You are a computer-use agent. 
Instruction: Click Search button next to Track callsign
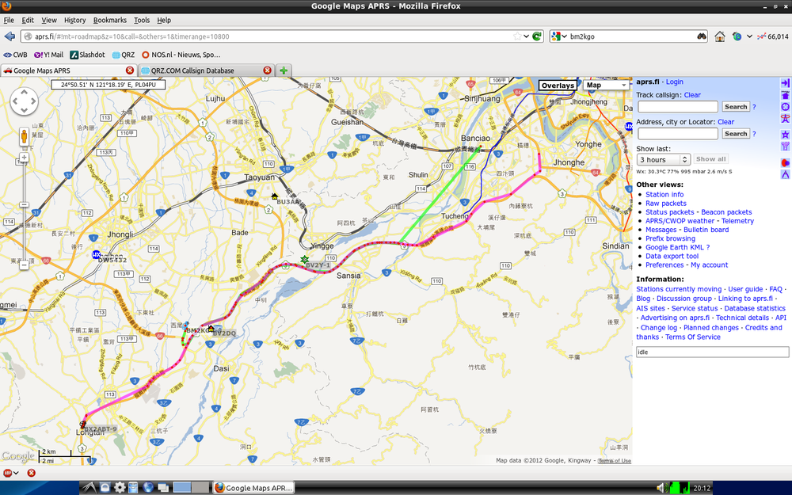(x=735, y=106)
